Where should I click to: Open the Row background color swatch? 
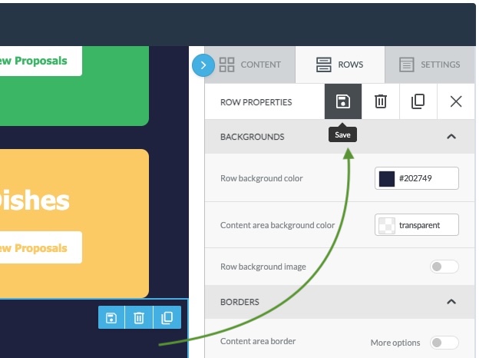tap(387, 178)
